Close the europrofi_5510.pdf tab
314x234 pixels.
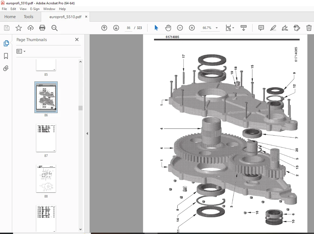tap(86, 17)
